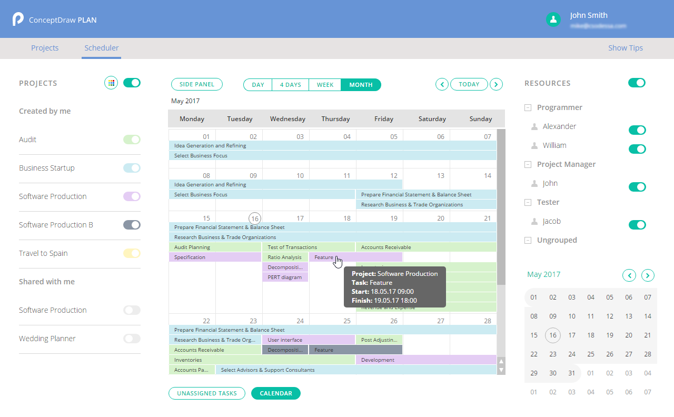Navigate to previous month with left arrow

click(x=442, y=84)
